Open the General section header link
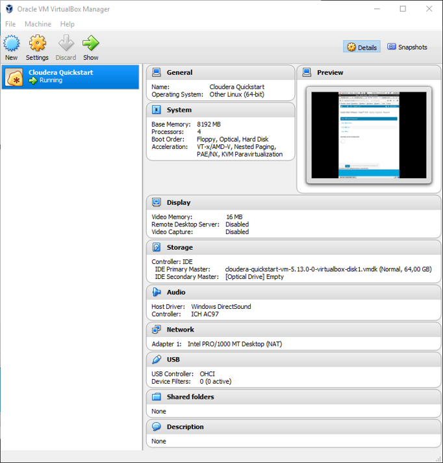 (179, 72)
